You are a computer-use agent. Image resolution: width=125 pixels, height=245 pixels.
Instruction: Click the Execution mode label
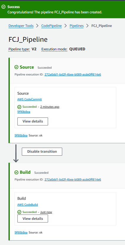[x=54, y=49]
